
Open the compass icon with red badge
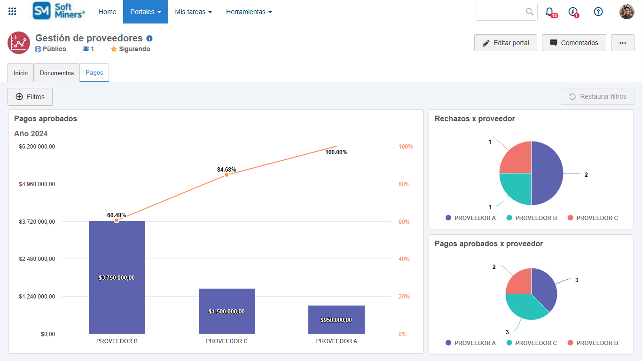[x=572, y=12]
